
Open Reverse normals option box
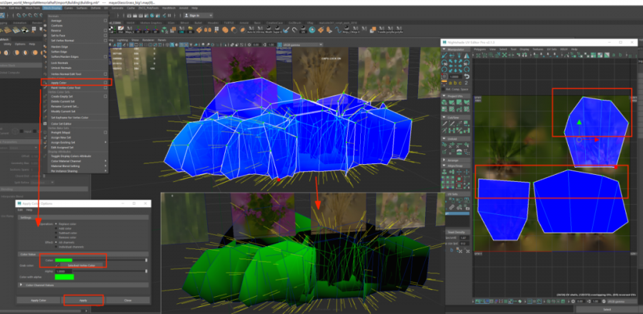(106, 30)
